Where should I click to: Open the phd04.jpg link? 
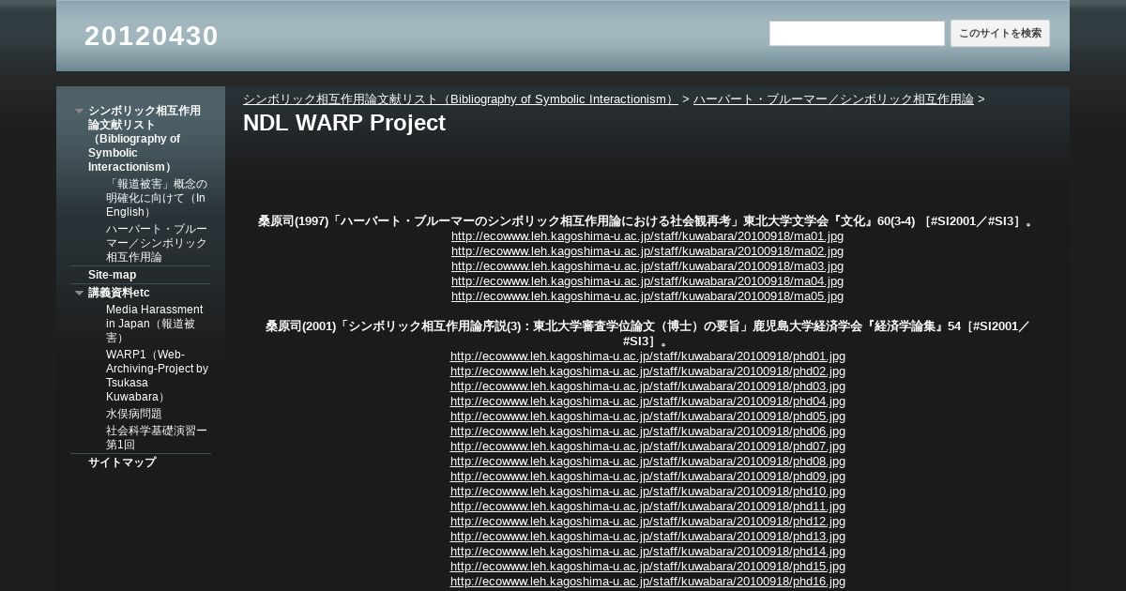(x=647, y=402)
